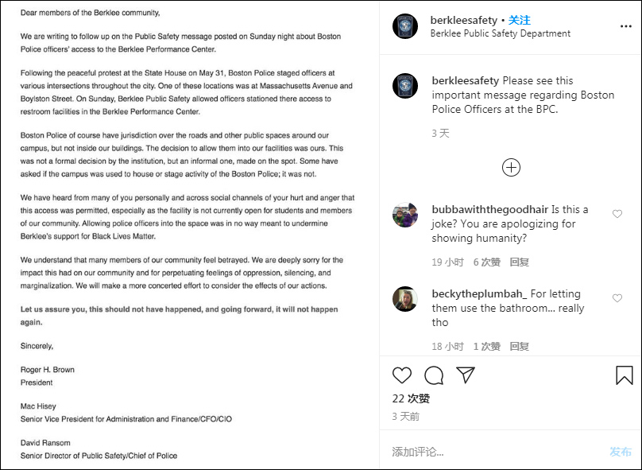This screenshot has height=470, width=642.
Task: View the 6 likes on bubbawiththegoodhair's comment
Action: click(x=487, y=262)
